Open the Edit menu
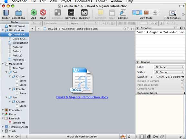The image size is (186, 139). coord(43,1)
